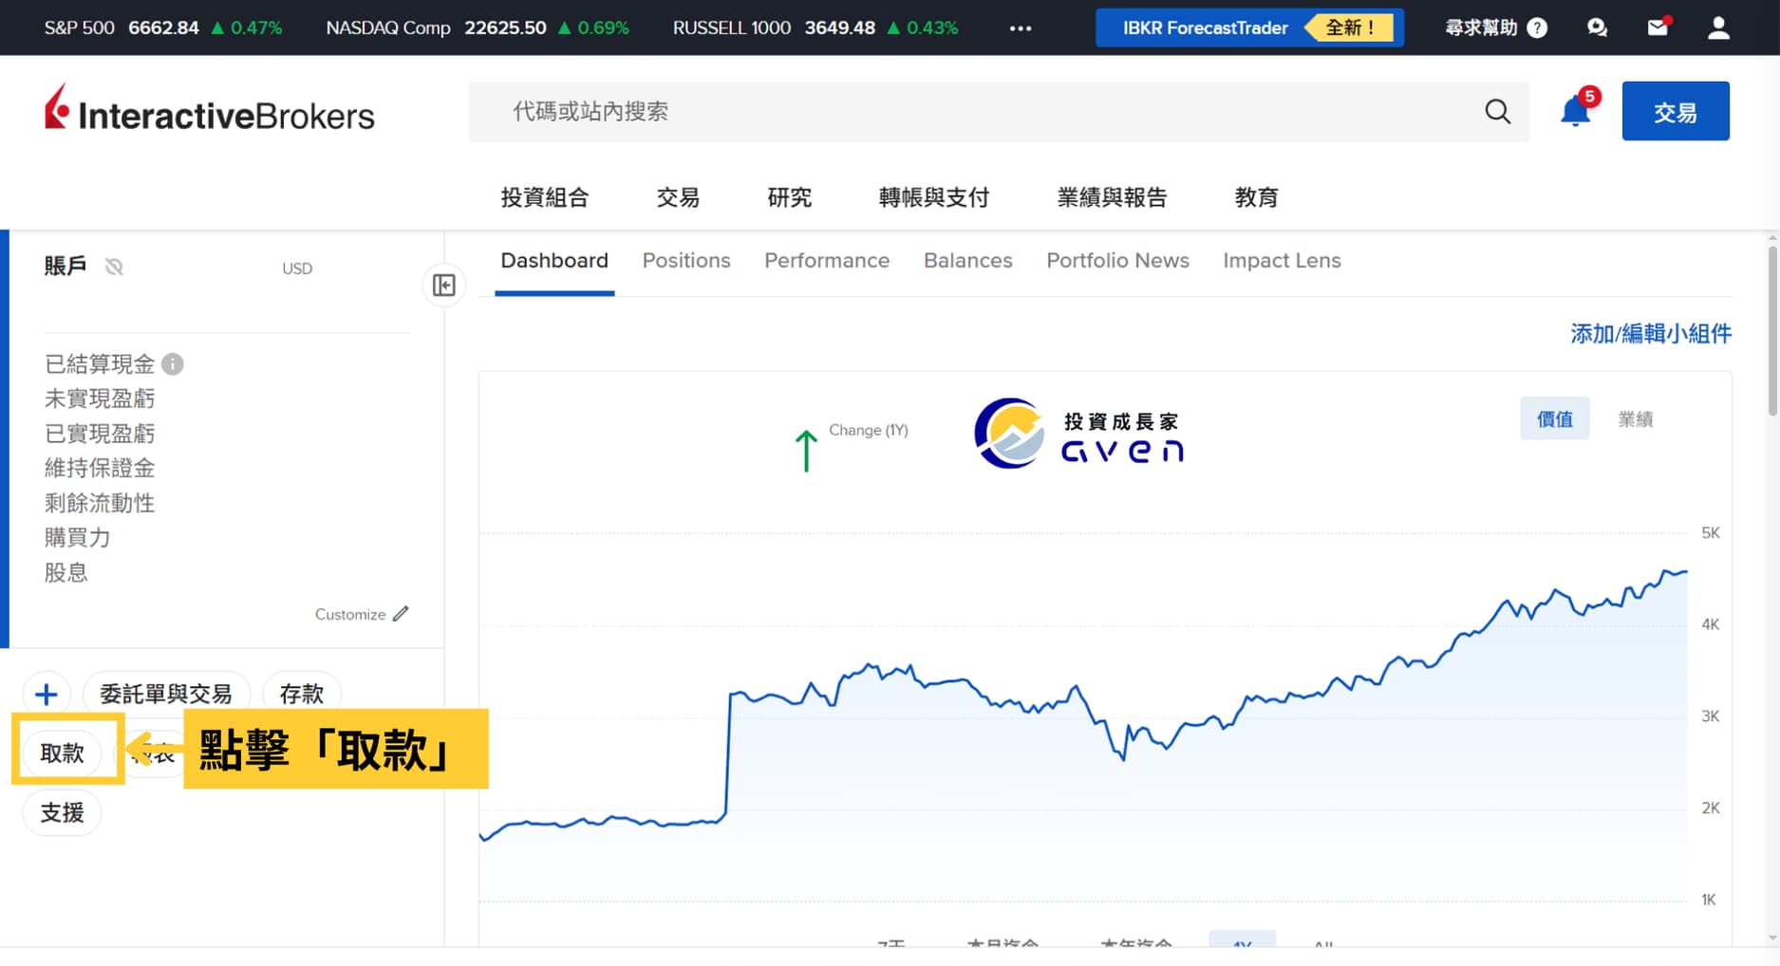This screenshot has width=1780, height=966.
Task: Expand the ticker overflow ellipsis menu
Action: (x=1021, y=28)
